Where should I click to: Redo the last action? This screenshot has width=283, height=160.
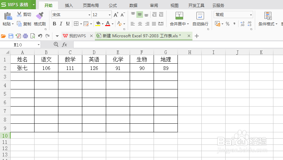[x=47, y=36]
